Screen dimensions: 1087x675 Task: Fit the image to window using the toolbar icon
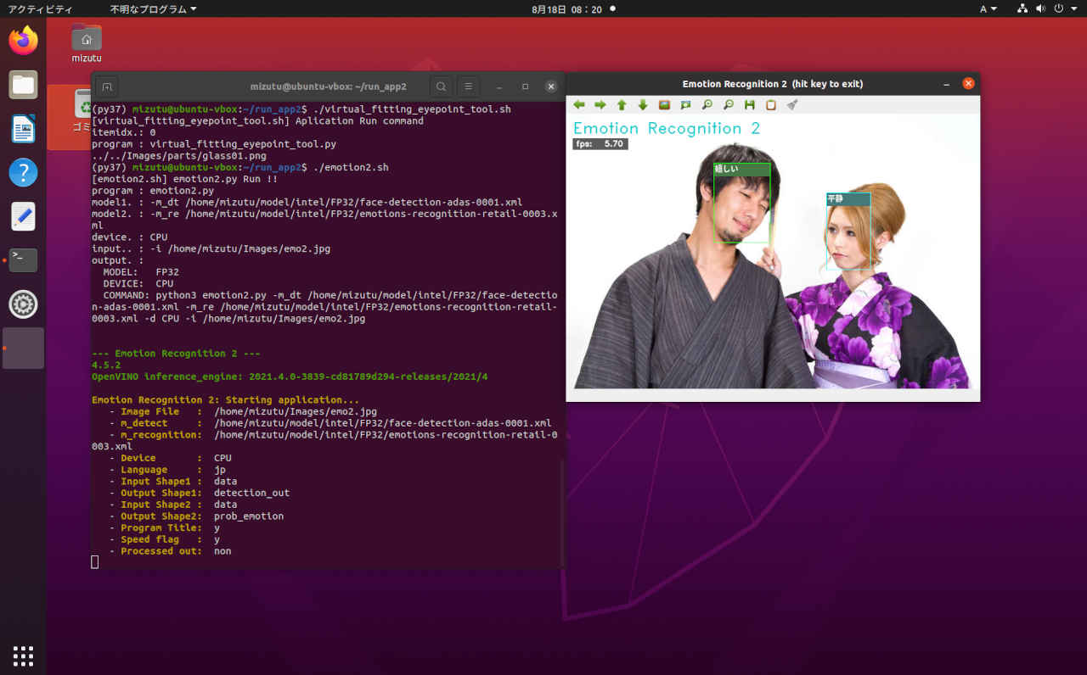coord(685,105)
